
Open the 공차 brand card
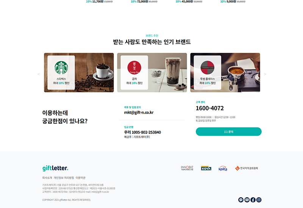click(152, 73)
